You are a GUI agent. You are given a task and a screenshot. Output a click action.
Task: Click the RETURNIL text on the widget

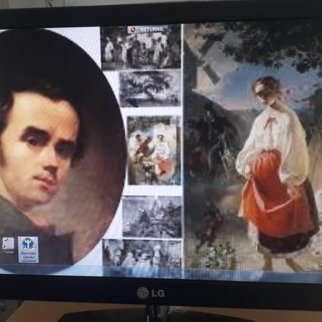[x=152, y=30]
